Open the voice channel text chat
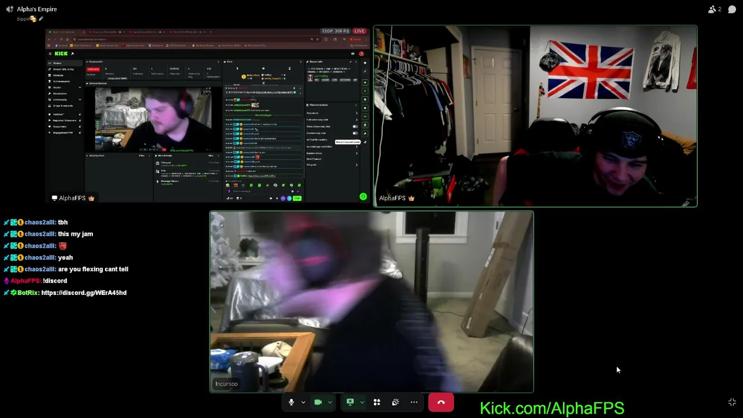 (x=732, y=9)
